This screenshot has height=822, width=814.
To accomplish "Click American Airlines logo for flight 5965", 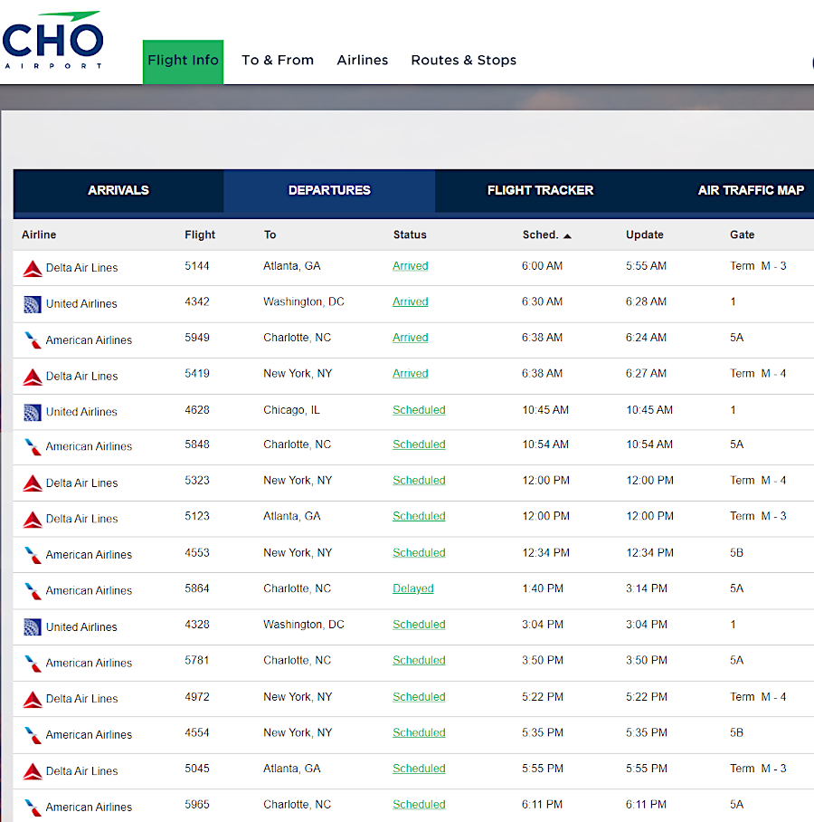I will (x=33, y=808).
